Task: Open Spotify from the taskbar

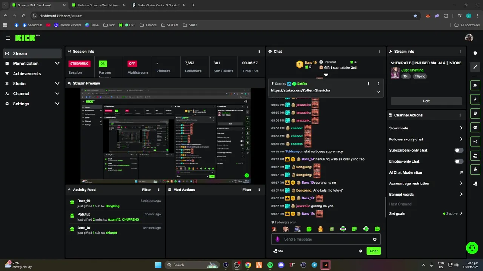Action: click(270, 265)
